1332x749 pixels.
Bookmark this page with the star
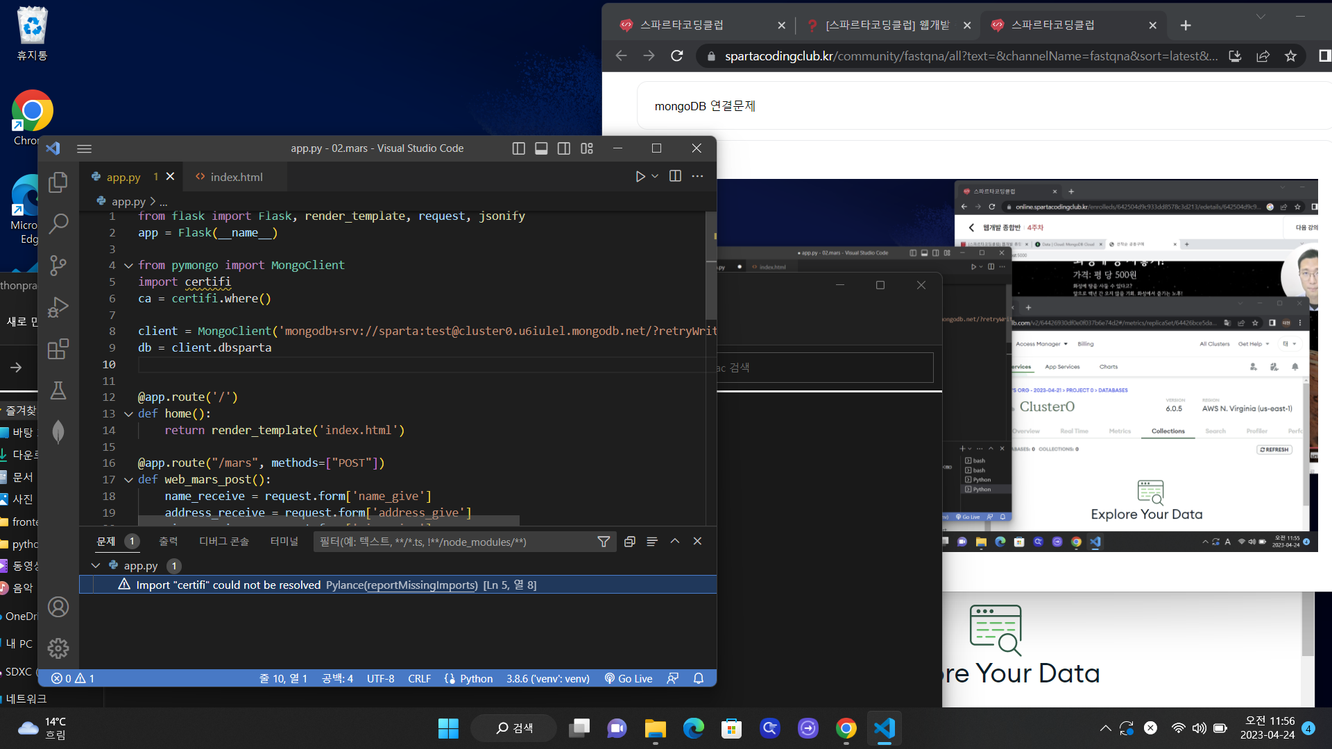point(1290,56)
